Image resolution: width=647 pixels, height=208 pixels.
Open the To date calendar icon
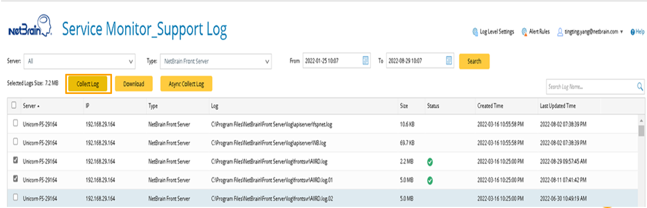[449, 60]
